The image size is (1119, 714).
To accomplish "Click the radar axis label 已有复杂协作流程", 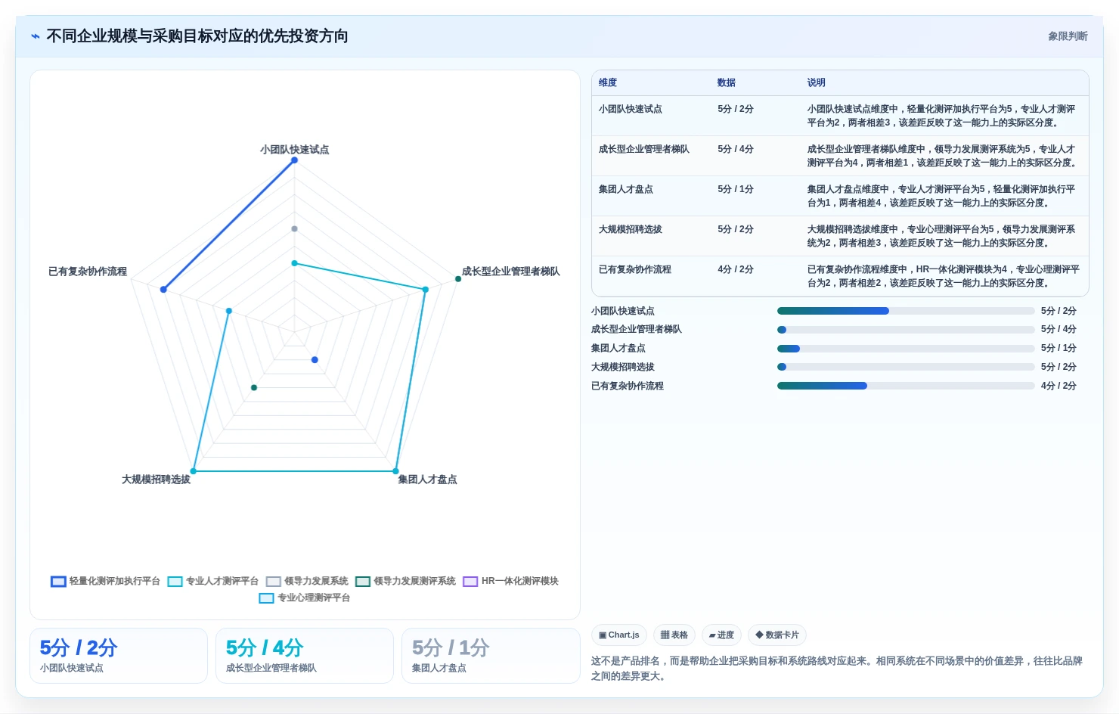I will click(x=88, y=272).
